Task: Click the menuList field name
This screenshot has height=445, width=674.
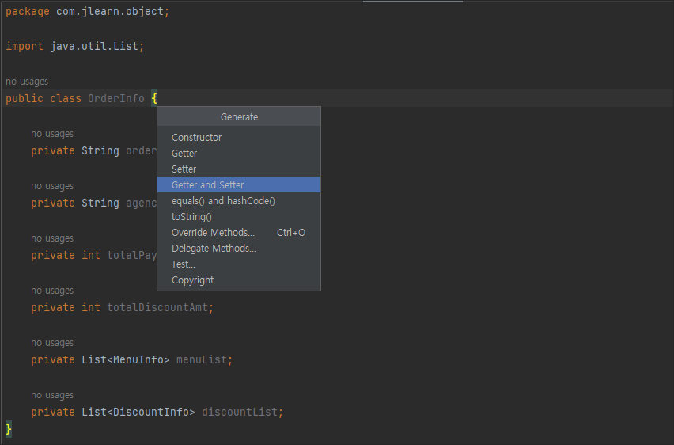Action: coord(201,359)
